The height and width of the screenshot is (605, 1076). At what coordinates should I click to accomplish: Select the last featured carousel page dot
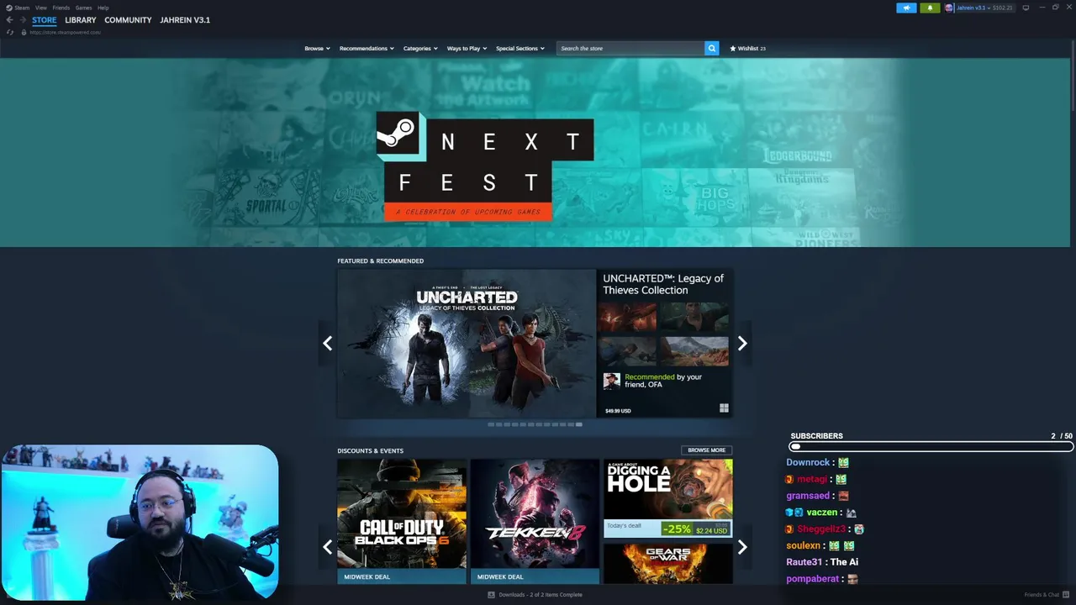579,424
